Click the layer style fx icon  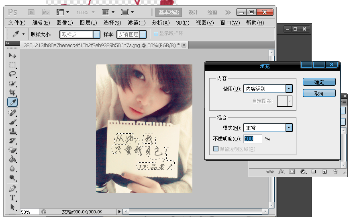pos(281,172)
